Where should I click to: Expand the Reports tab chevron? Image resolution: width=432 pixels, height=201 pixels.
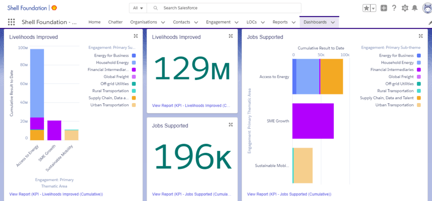tap(294, 22)
